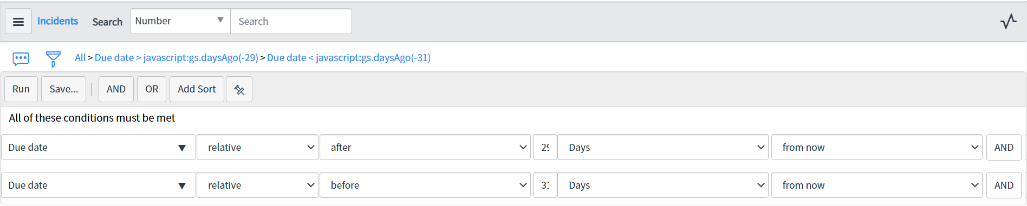Click the Save... filter button
Screen dimensions: 1027x206
click(64, 89)
